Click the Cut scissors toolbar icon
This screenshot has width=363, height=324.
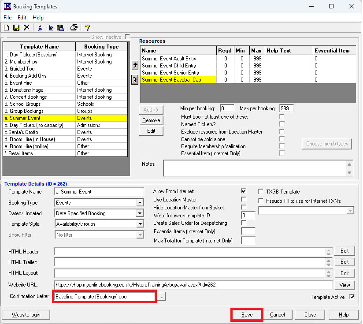(x=40, y=27)
